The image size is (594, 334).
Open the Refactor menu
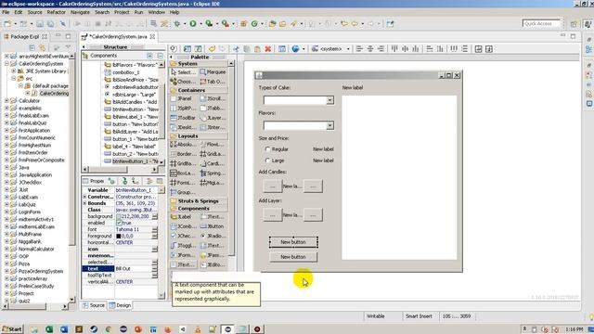point(56,12)
